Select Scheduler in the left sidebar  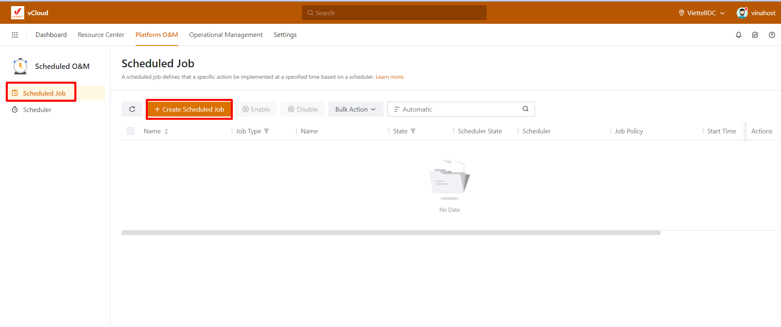click(x=37, y=110)
